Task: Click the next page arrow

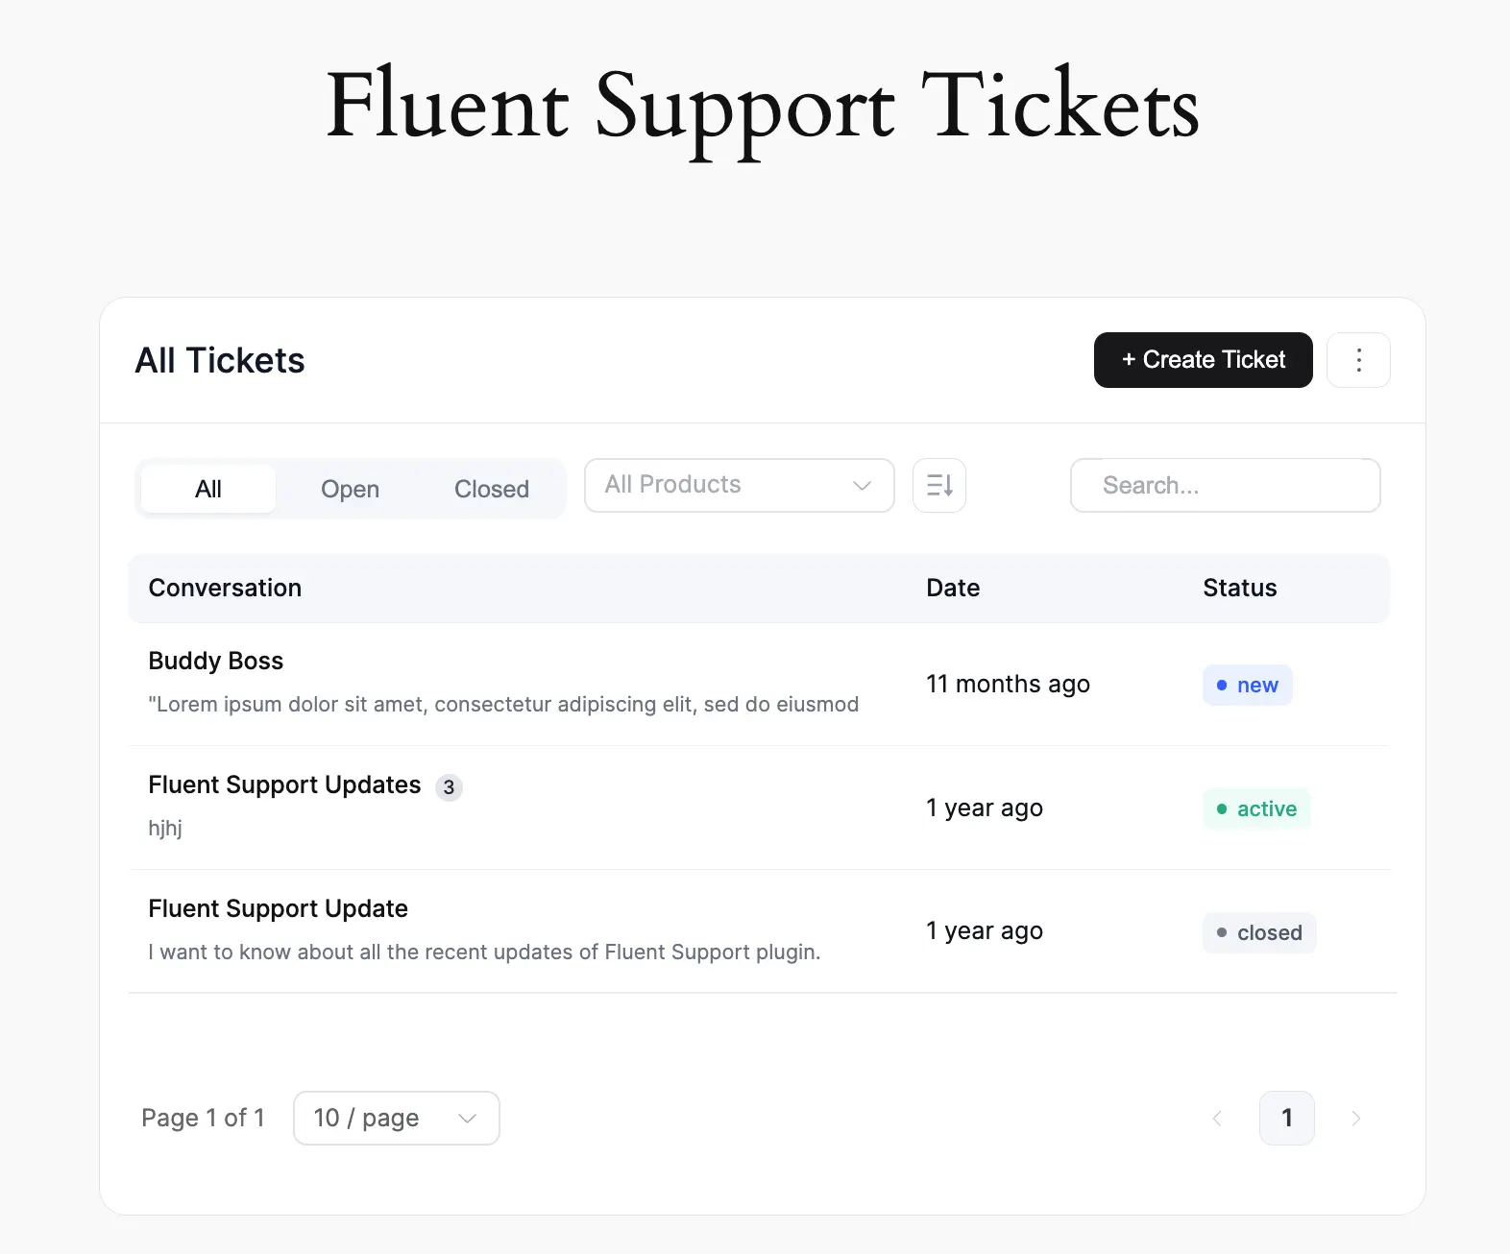Action: click(x=1356, y=1118)
